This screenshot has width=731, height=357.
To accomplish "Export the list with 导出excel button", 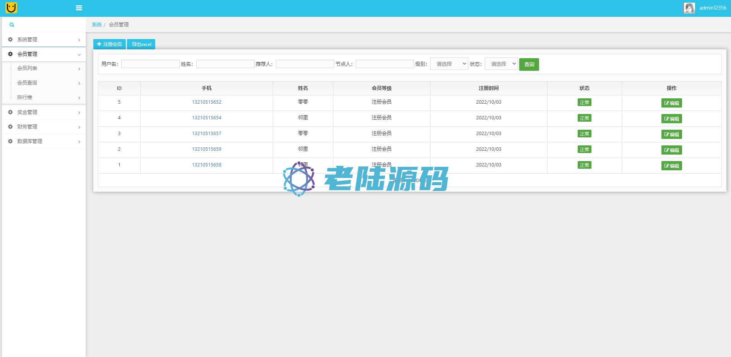I will (141, 44).
